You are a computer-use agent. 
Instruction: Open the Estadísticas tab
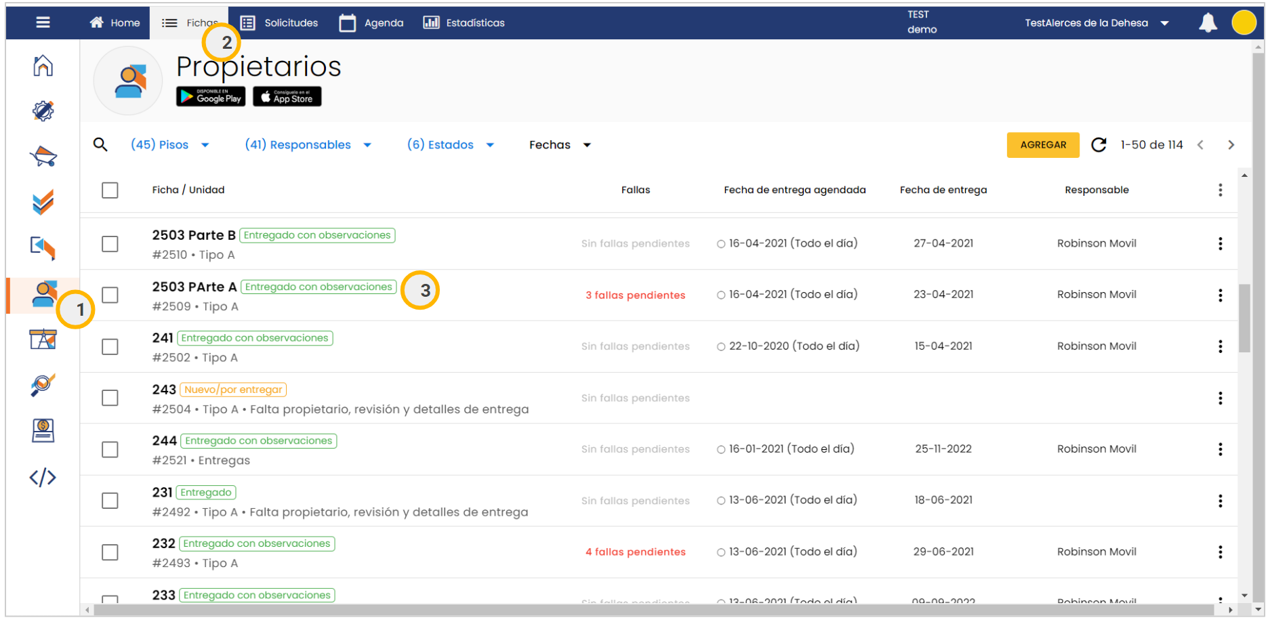[464, 23]
